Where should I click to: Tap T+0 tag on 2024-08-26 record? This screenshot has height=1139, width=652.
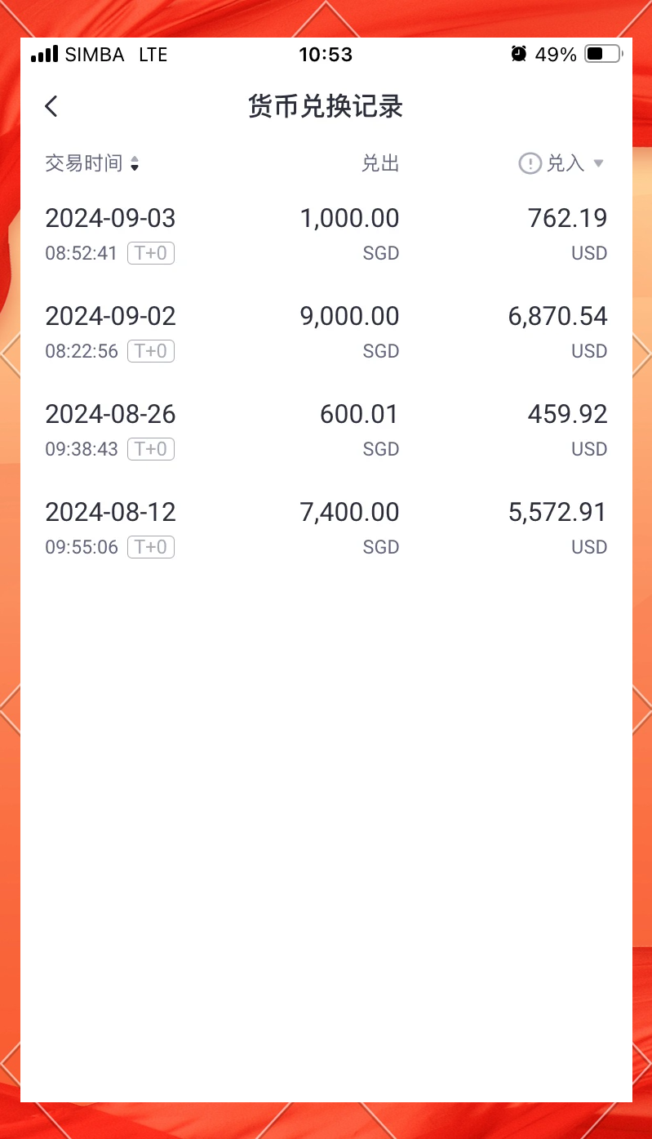(x=151, y=449)
